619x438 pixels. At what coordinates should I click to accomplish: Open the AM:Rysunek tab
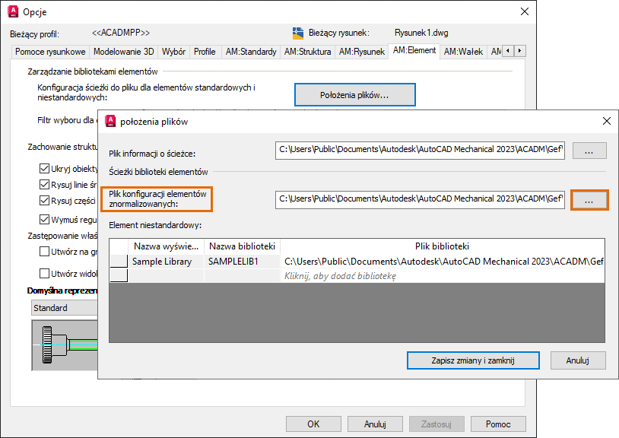click(x=362, y=52)
